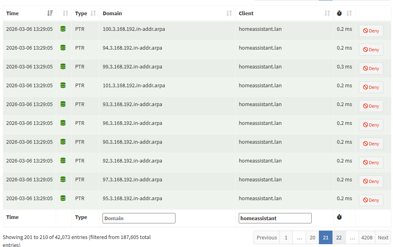The height and width of the screenshot is (247, 393).
Task: Go to the Previous page
Action: (x=267, y=237)
